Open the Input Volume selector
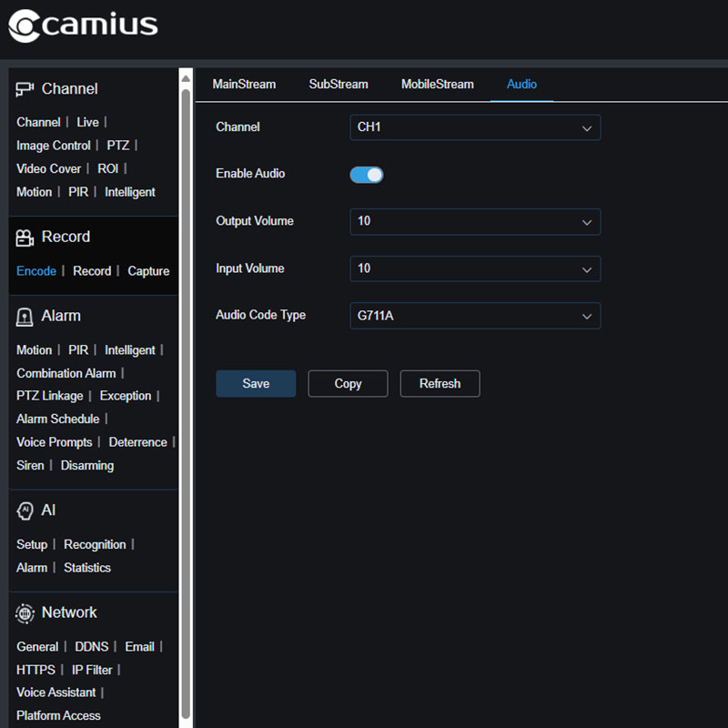Viewport: 728px width, 728px height. pyautogui.click(x=475, y=268)
